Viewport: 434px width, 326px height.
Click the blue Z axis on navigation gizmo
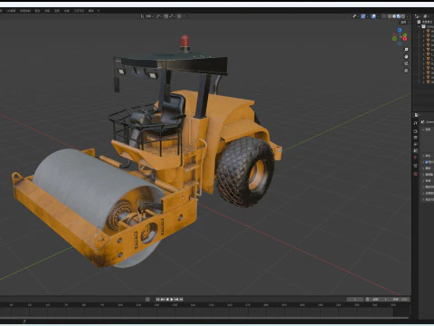pyautogui.click(x=400, y=30)
